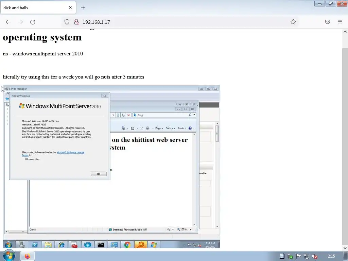Screen dimensions: 348x261
Task: Click Show Desktop strip at taskbar end
Action: coord(346,256)
